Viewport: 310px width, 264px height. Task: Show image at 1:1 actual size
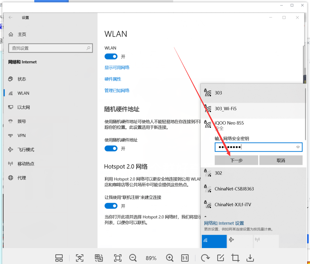coord(185,258)
